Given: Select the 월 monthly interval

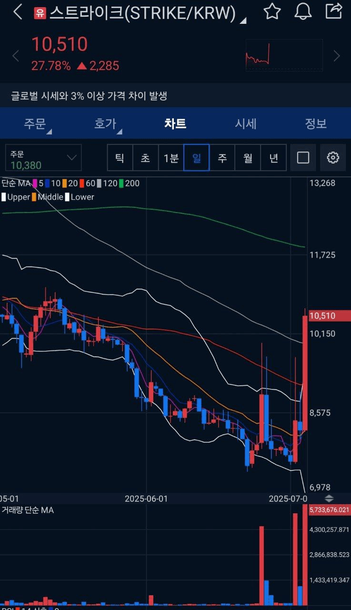Looking at the screenshot, I should 248,158.
